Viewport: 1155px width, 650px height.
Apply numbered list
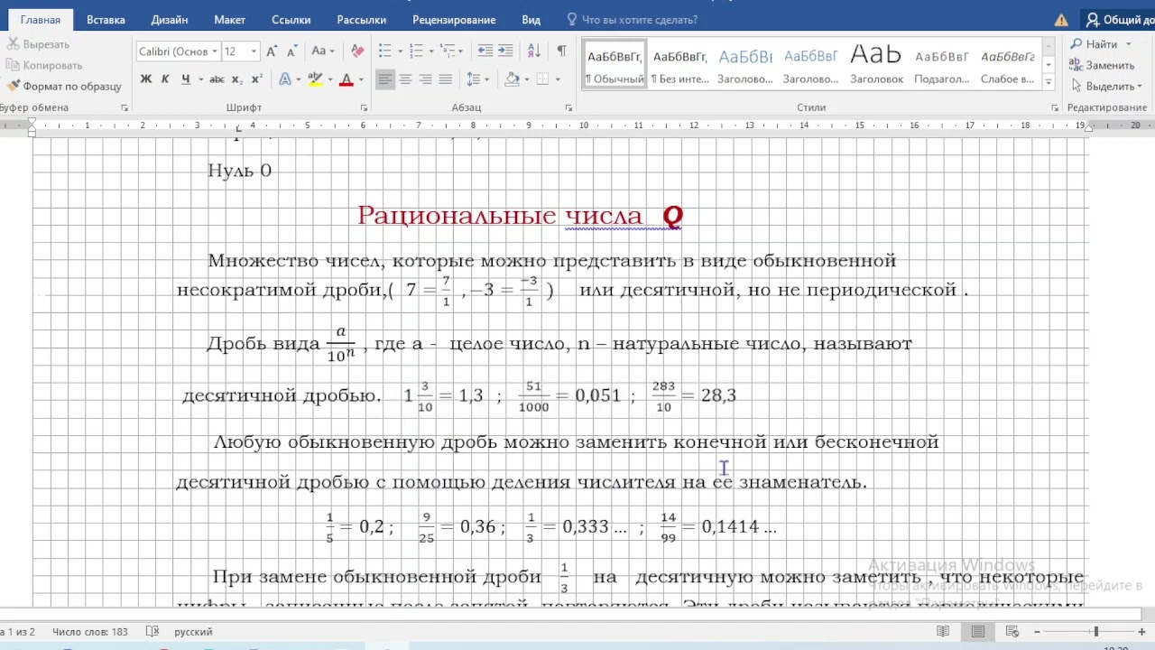pyautogui.click(x=416, y=51)
